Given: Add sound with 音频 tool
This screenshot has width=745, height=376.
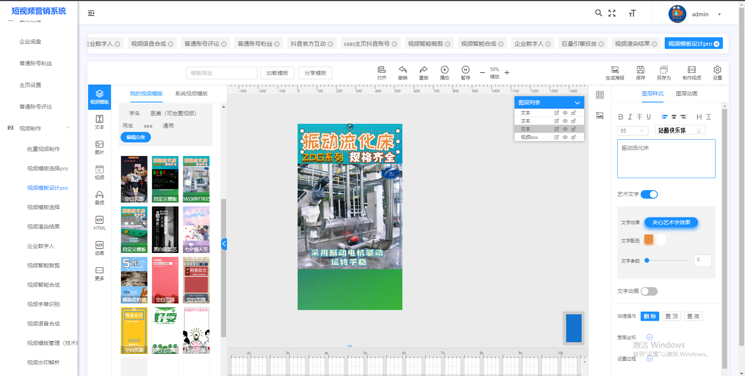Looking at the screenshot, I should (99, 198).
